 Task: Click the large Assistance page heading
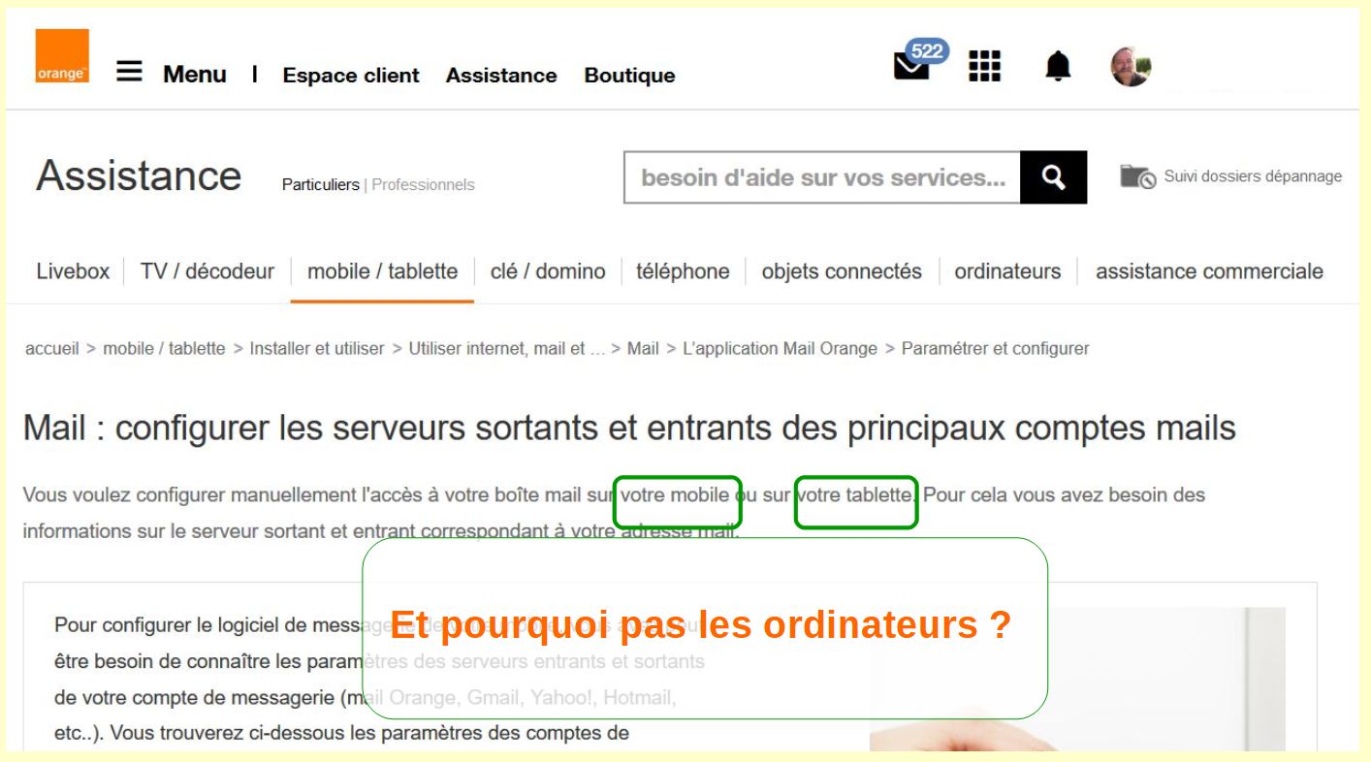(x=139, y=175)
